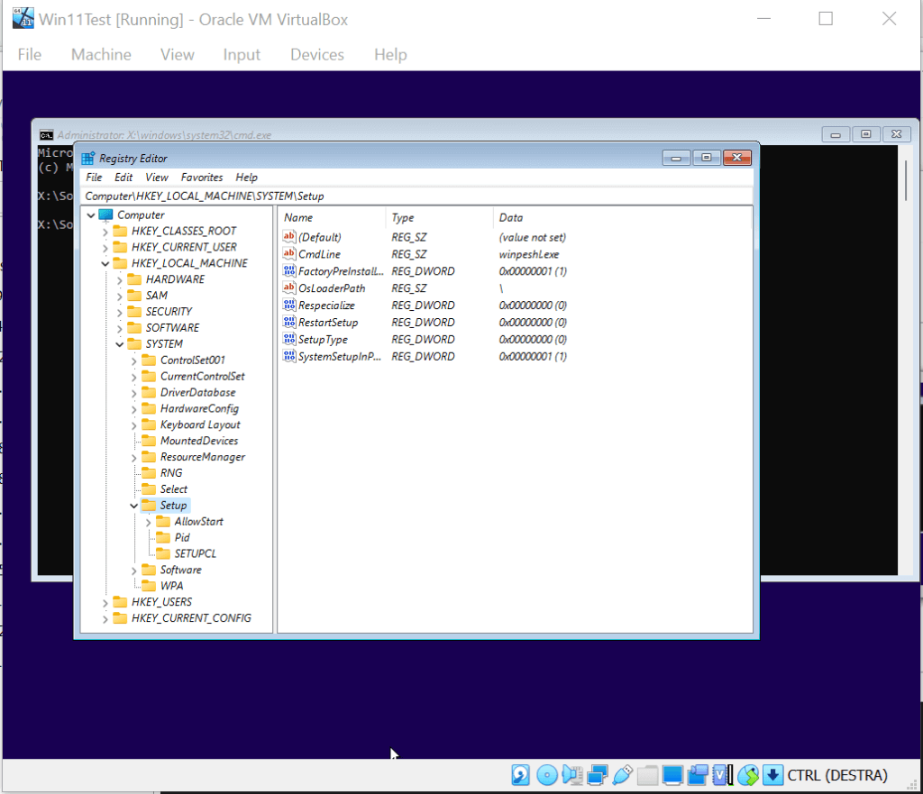Screen dimensions: 923x794
Task: Open VirtualBox Input menu
Action: click(x=242, y=54)
